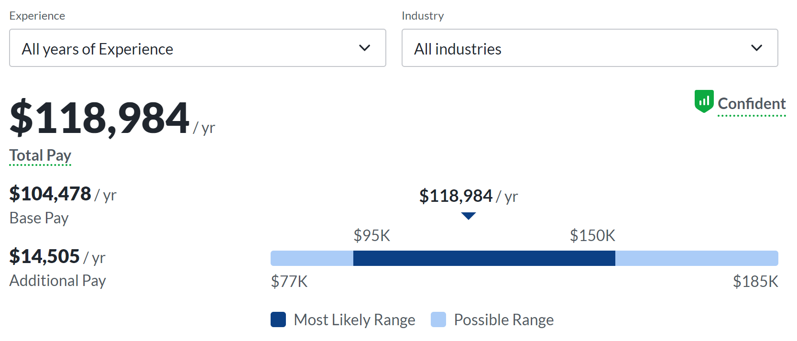Click the dark blue Most Likely Range bar
This screenshot has height=341, width=797.
coord(484,258)
